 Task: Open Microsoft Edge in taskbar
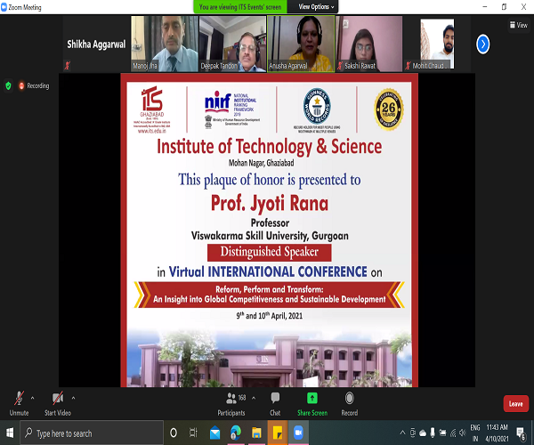(235, 433)
